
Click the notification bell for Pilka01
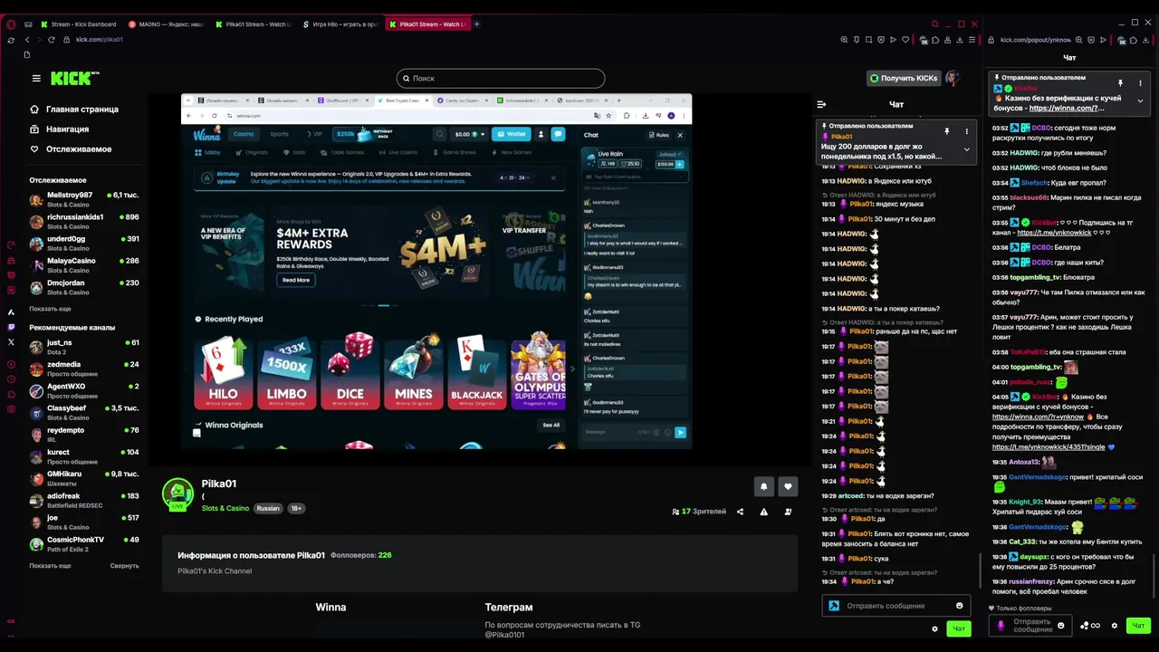(763, 486)
